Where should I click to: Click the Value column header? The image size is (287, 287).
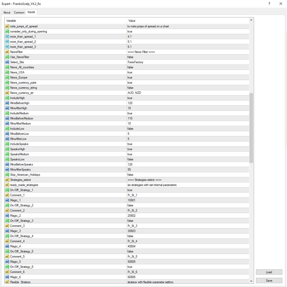pos(188,21)
